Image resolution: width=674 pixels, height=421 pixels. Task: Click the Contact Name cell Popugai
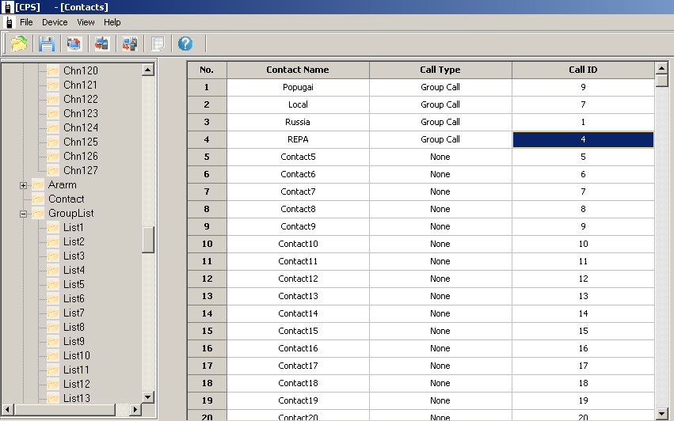pos(298,87)
